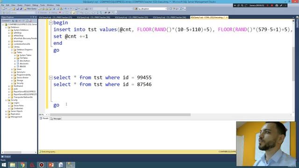Click the magnifier icon in the recorder overlay

click(242, 6)
